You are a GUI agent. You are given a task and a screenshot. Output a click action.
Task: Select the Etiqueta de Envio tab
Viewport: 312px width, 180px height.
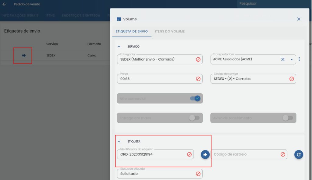point(132,31)
